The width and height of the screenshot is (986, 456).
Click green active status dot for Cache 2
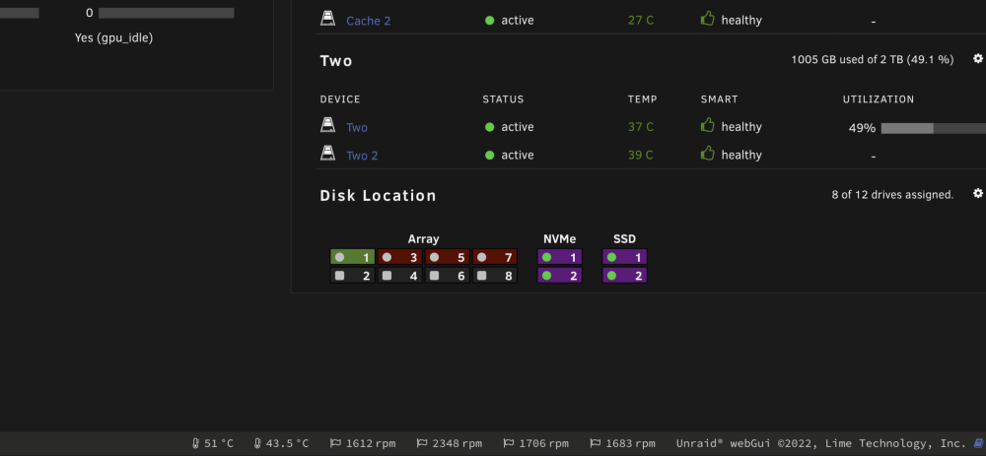pos(490,21)
